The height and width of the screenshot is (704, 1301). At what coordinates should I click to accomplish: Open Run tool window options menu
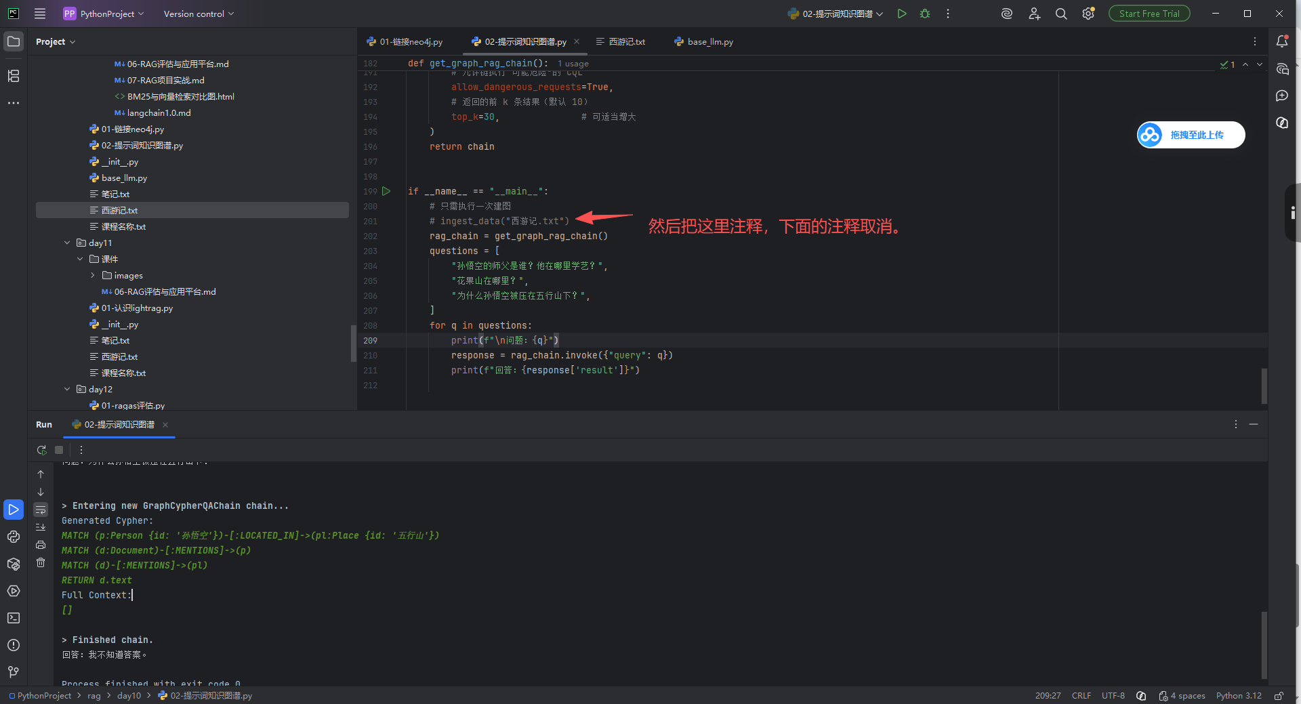[x=1236, y=424]
